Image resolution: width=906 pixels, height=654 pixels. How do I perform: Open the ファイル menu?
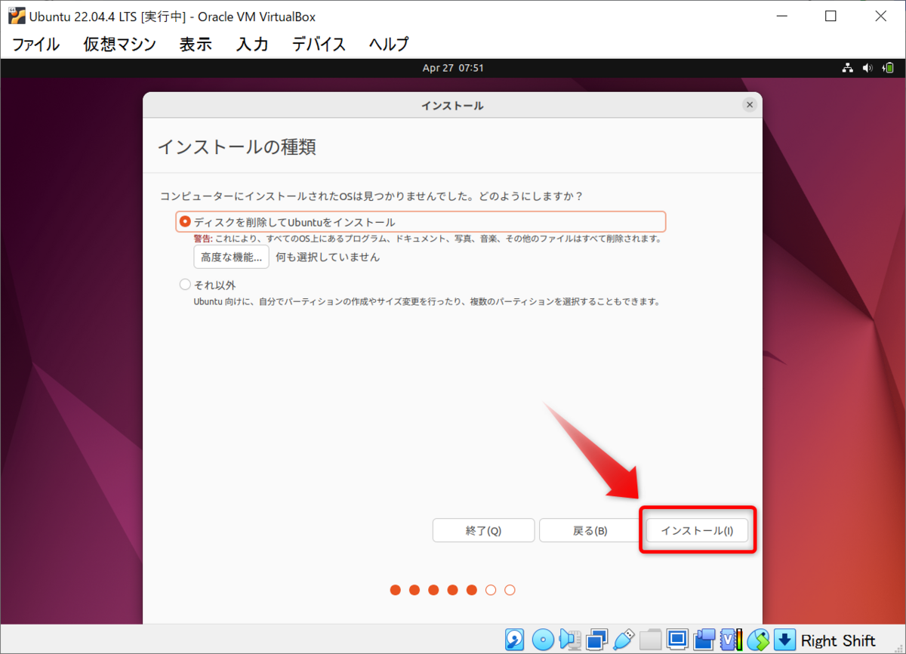click(35, 45)
